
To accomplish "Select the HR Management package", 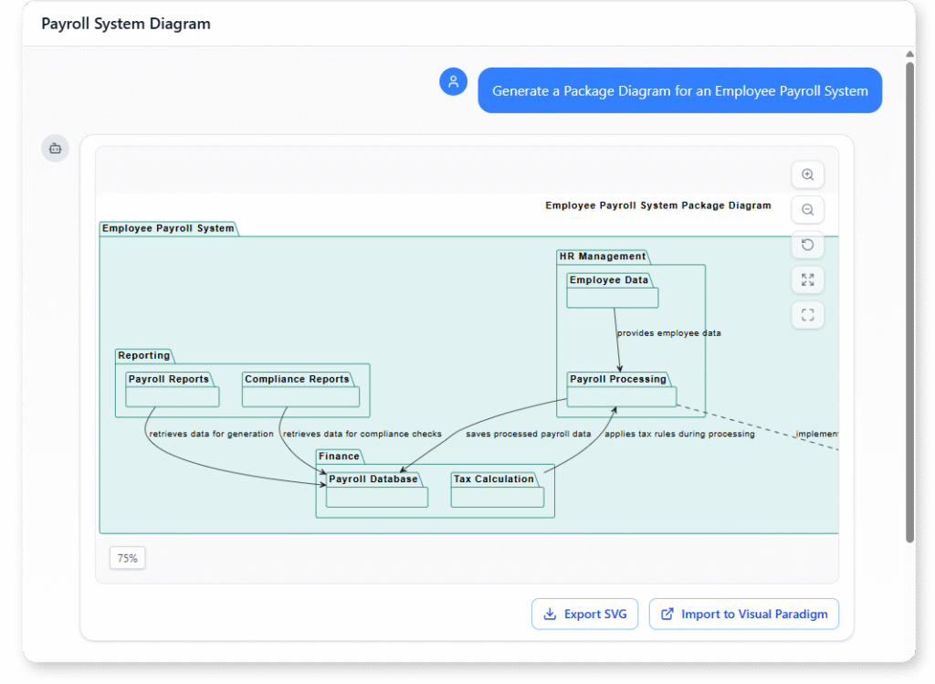I will (x=603, y=257).
